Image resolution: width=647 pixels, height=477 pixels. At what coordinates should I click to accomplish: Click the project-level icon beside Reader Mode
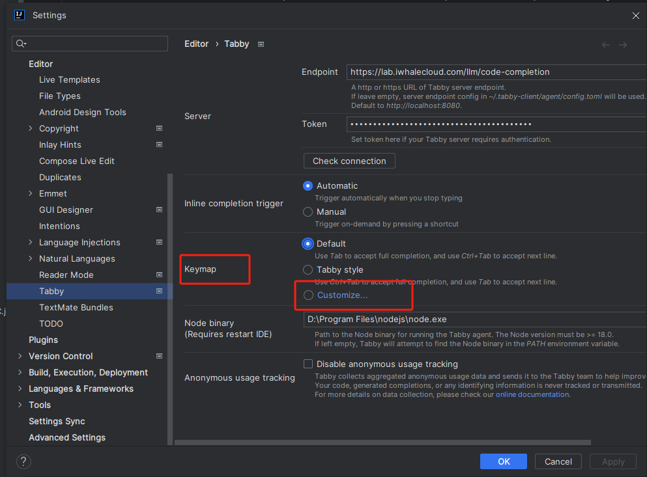(159, 275)
